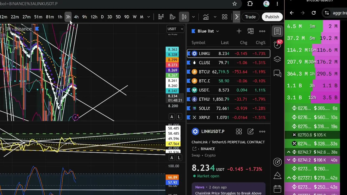The height and width of the screenshot is (195, 347).
Task: Select the candlestick chart style icon
Action: coord(184,17)
